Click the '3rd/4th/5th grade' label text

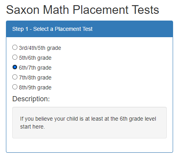pos(40,48)
